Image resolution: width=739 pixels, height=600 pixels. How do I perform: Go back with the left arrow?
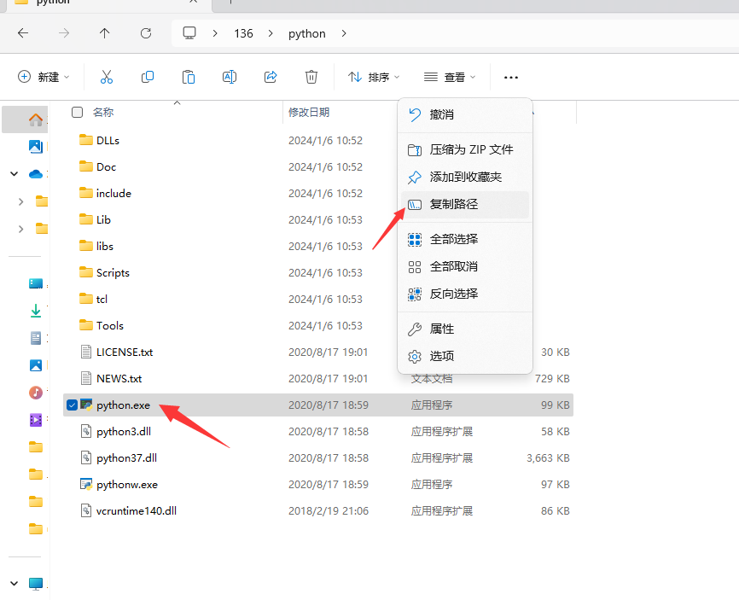click(x=23, y=33)
